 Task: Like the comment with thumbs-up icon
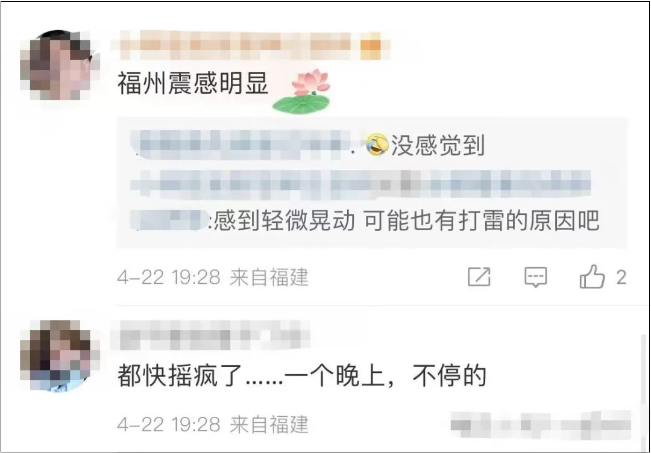tap(592, 276)
